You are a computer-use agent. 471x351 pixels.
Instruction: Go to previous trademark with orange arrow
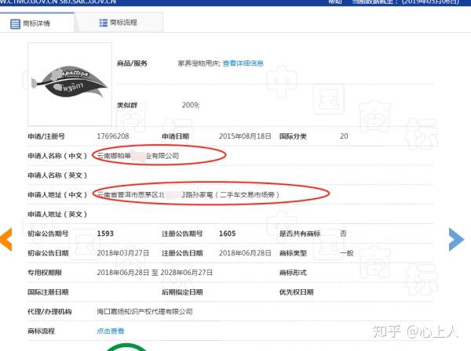pyautogui.click(x=6, y=239)
